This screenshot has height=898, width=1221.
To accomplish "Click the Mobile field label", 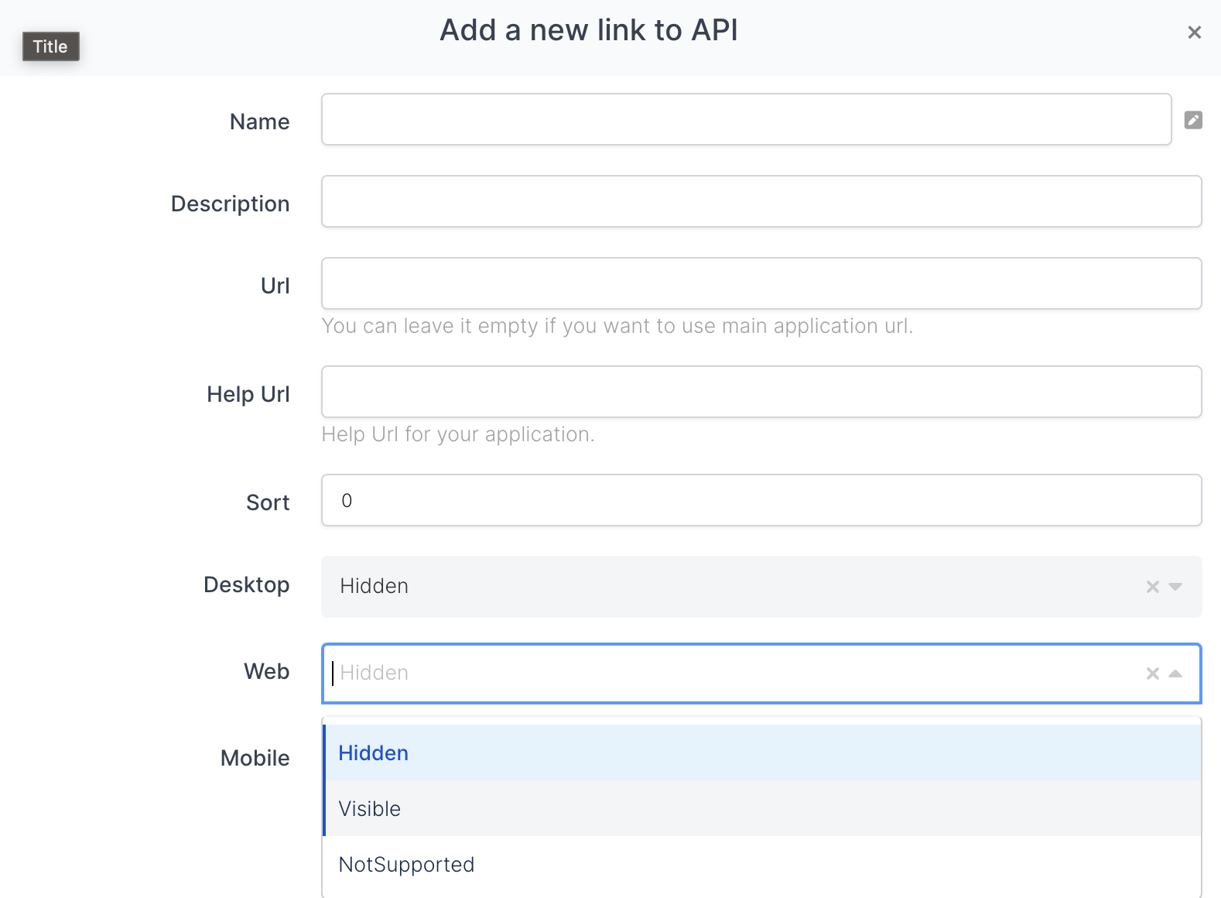I will pos(255,758).
